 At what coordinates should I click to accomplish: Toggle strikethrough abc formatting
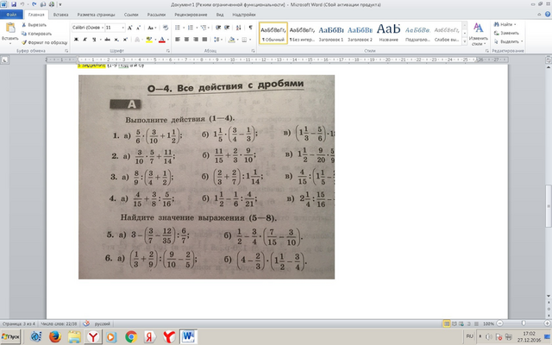[x=107, y=40]
